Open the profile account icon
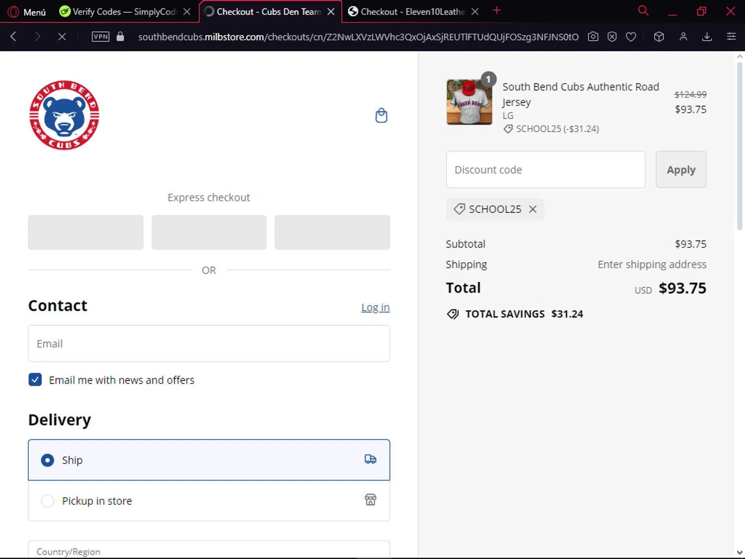Image resolution: width=745 pixels, height=559 pixels. coord(683,36)
